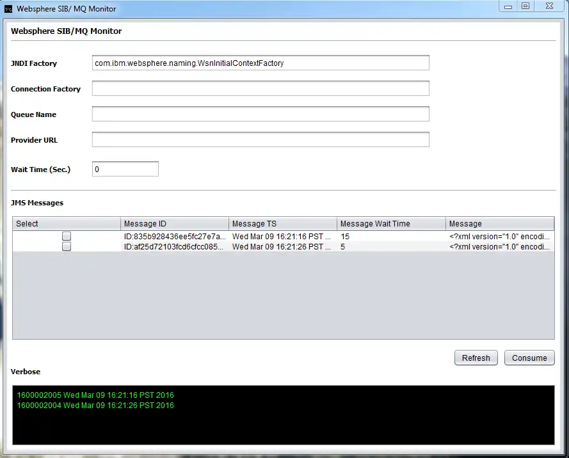
Task: Click the second row's xml message cell
Action: click(x=500, y=246)
